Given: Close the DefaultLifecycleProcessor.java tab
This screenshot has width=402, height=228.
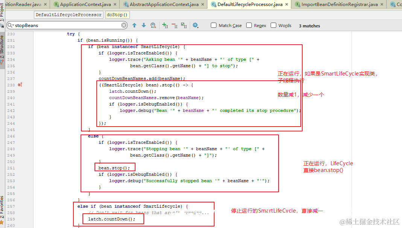Looking at the screenshot, I should coord(286,5).
